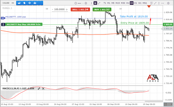This screenshot has width=174, height=107.
Task: Click the 1 809.00 green price tag
Action: coord(168,24)
